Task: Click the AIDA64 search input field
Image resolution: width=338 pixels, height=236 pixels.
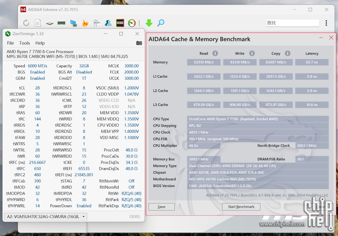Action: pyautogui.click(x=293, y=23)
